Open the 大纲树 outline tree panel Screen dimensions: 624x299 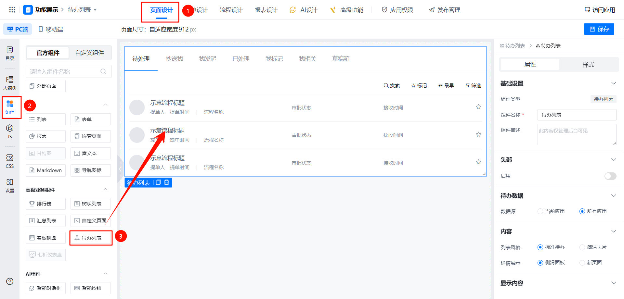pos(10,83)
